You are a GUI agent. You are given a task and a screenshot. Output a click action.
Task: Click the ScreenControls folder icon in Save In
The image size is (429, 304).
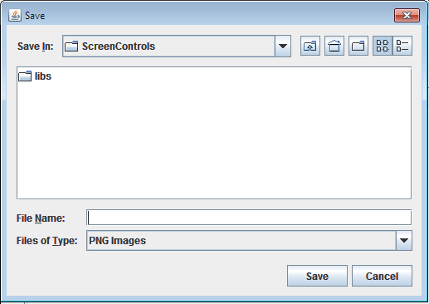pos(71,46)
